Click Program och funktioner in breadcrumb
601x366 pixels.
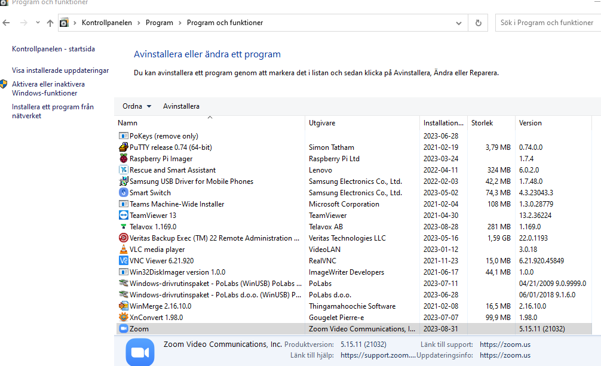point(225,23)
